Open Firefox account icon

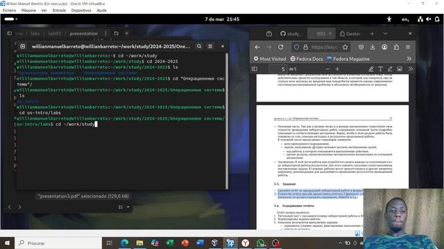coord(384,47)
